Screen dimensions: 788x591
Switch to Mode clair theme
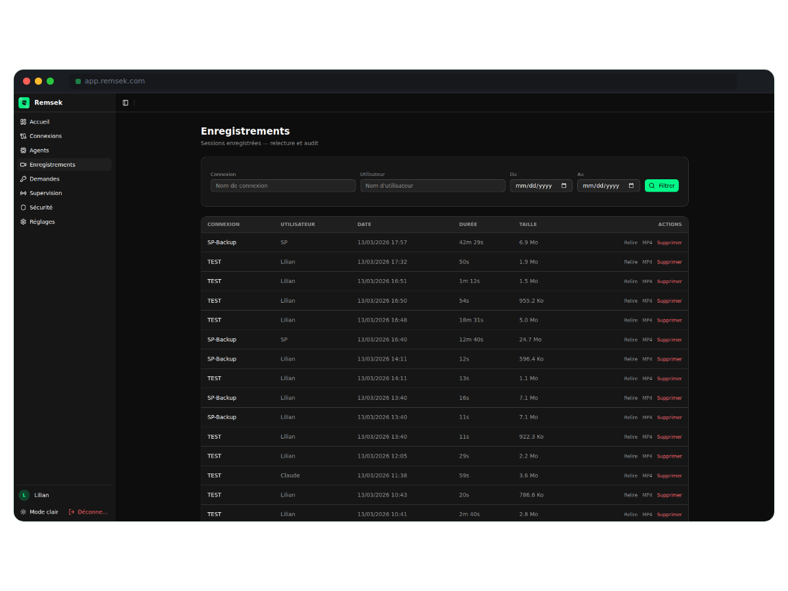(x=39, y=512)
